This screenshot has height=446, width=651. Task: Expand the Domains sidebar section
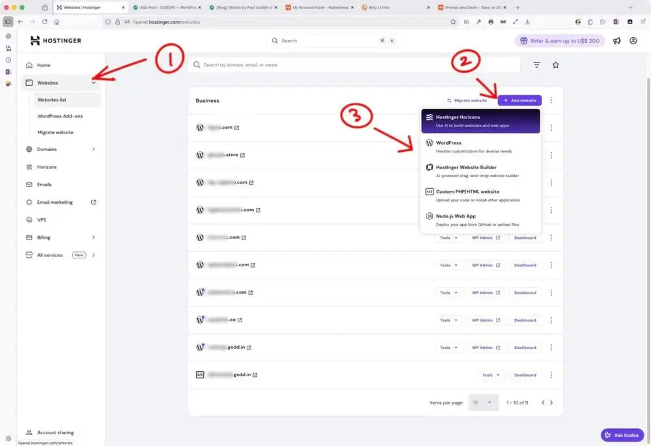pyautogui.click(x=93, y=149)
